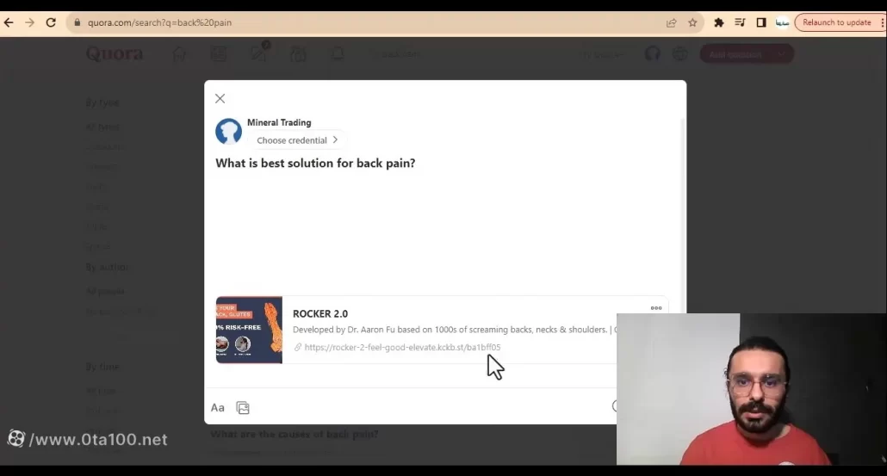Click the ROCKER 2.0 title text

(320, 314)
